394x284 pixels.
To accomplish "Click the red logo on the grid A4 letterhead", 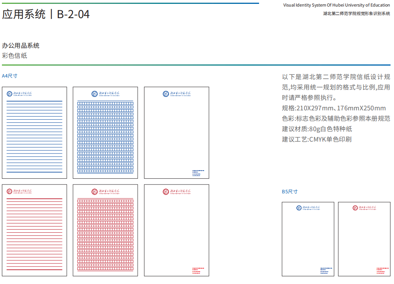I will point(105,191).
